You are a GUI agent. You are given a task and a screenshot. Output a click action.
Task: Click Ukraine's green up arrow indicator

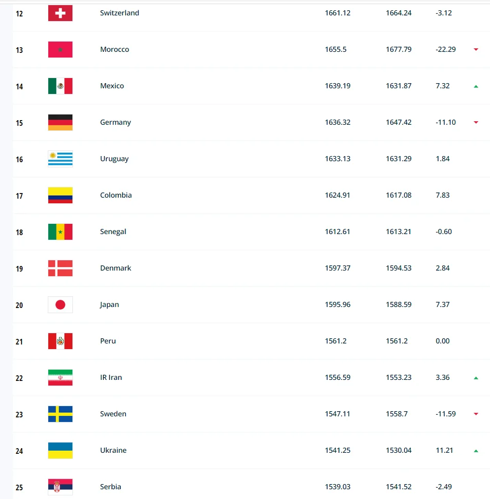(x=476, y=451)
